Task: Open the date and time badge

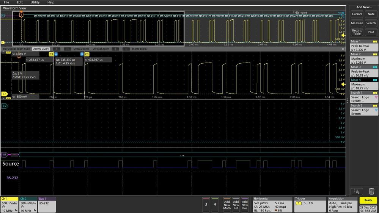Action: coord(368,209)
